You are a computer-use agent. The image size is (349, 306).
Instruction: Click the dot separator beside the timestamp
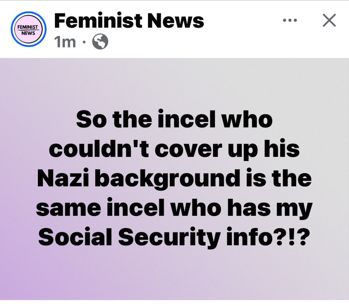(84, 42)
